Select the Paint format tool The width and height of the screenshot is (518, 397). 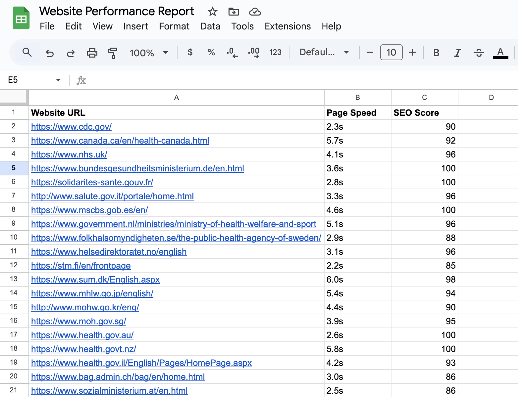[113, 52]
